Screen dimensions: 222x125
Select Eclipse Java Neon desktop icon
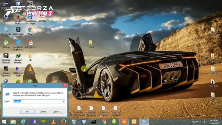[x=6, y=6]
